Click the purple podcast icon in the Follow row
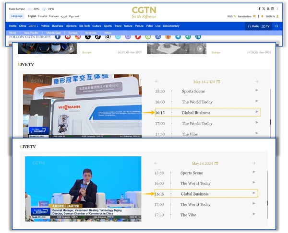 pyautogui.click(x=128, y=37)
